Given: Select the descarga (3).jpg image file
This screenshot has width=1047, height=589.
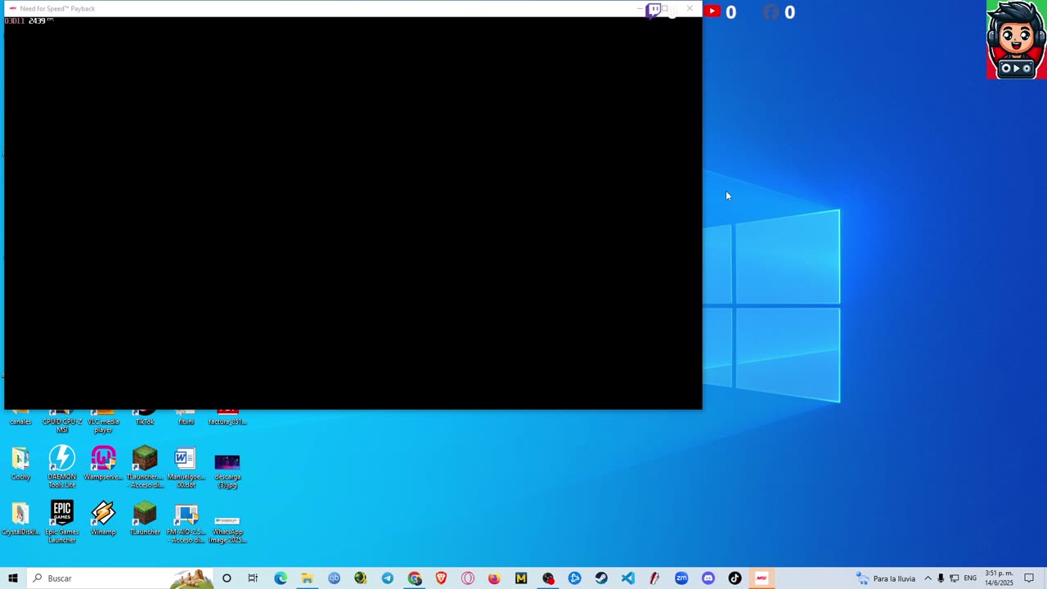Looking at the screenshot, I should click(227, 470).
